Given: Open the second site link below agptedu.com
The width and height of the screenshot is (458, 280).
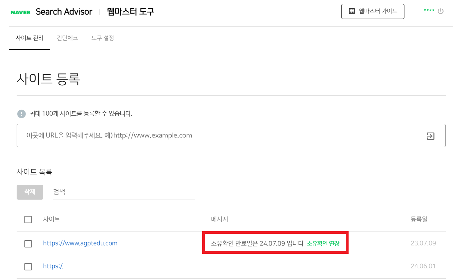Looking at the screenshot, I should coord(53,266).
